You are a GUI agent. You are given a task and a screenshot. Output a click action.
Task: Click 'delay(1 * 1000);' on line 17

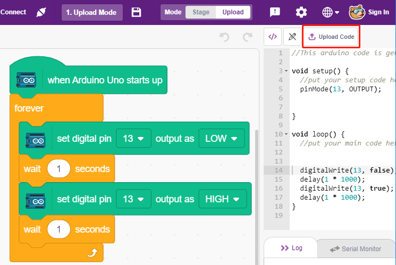coord(332,198)
